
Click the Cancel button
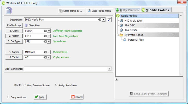(x=77, y=97)
